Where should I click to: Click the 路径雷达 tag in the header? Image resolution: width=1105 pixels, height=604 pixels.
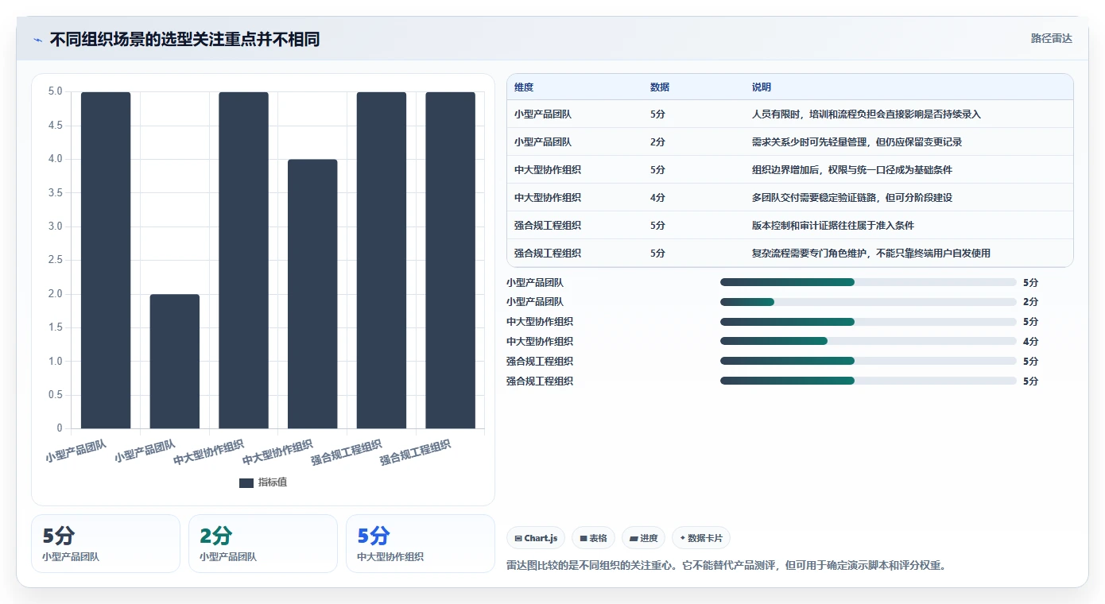click(1051, 38)
